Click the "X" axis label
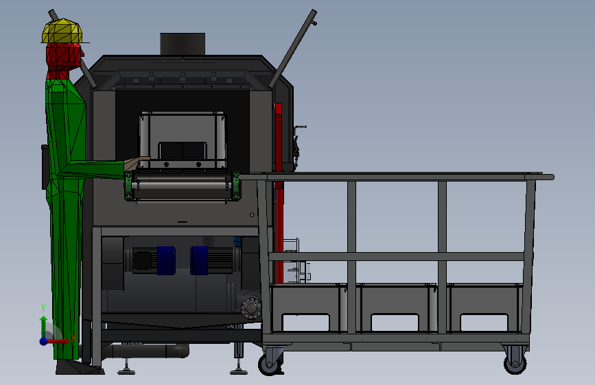 tap(73, 338)
